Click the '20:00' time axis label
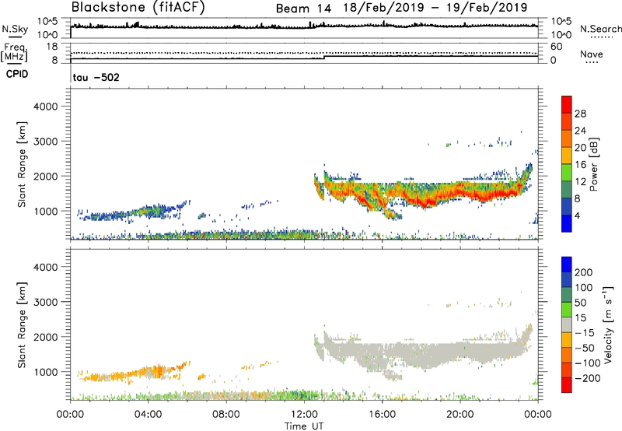Screen dimensions: 622x431 [460, 415]
